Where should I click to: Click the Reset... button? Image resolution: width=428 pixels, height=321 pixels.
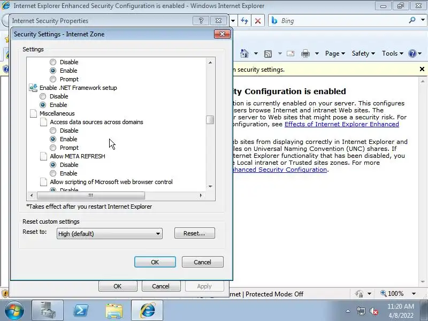[x=195, y=233]
